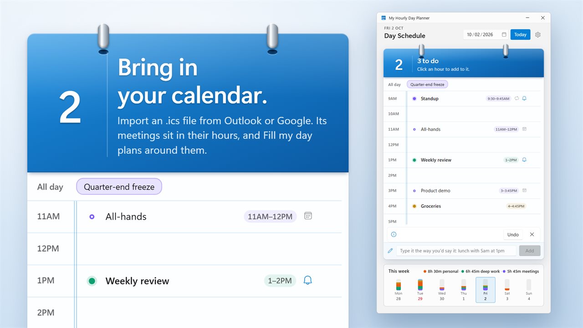Click the pencil icon beside the entry field
The width and height of the screenshot is (583, 328).
tap(390, 251)
